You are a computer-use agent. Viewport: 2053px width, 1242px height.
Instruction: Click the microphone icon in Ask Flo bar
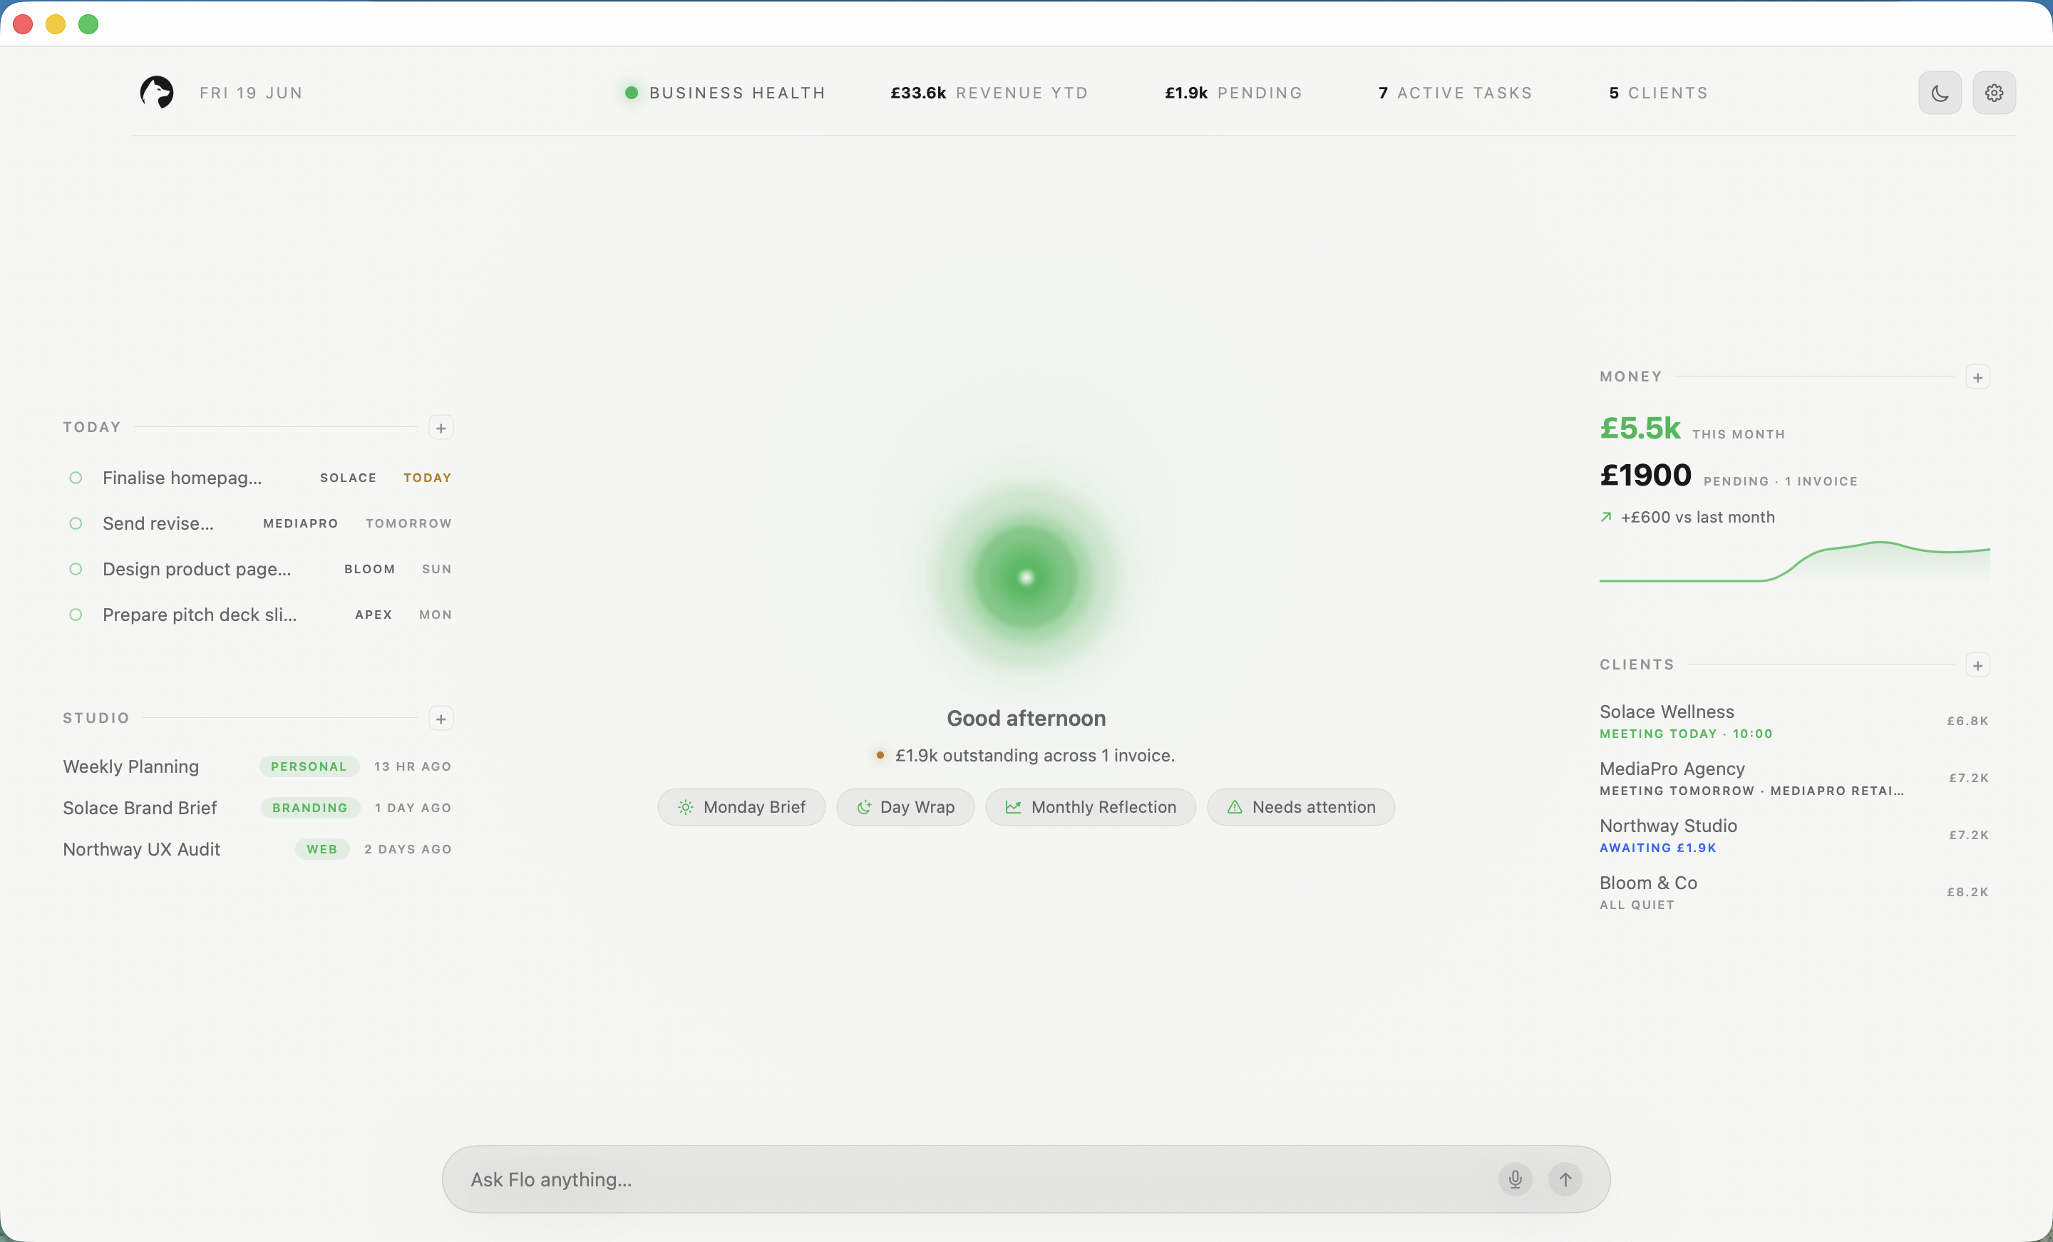(1515, 1179)
